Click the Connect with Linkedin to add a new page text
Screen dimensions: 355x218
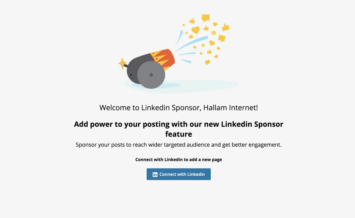[179, 159]
